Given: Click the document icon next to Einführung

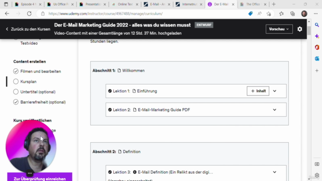Looking at the screenshot, I should (x=134, y=91).
